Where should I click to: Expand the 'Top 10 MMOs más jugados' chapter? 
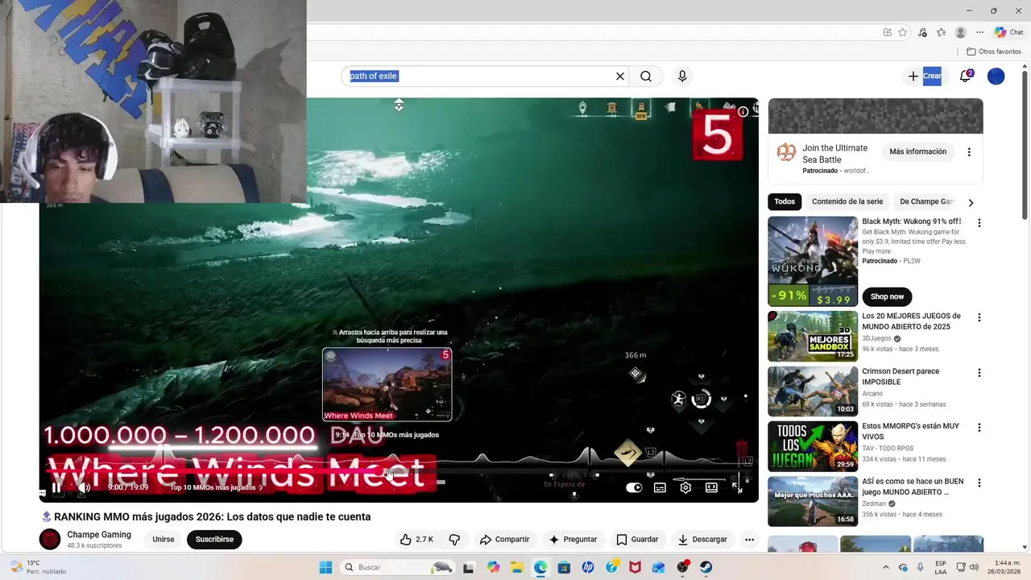click(x=216, y=487)
